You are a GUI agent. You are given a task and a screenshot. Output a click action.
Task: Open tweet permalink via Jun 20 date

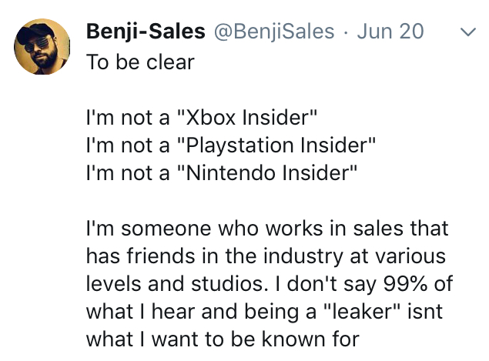point(390,32)
